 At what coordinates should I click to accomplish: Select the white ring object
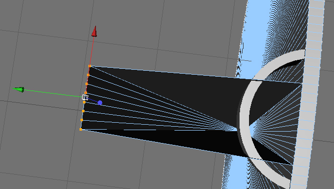coord(243,119)
